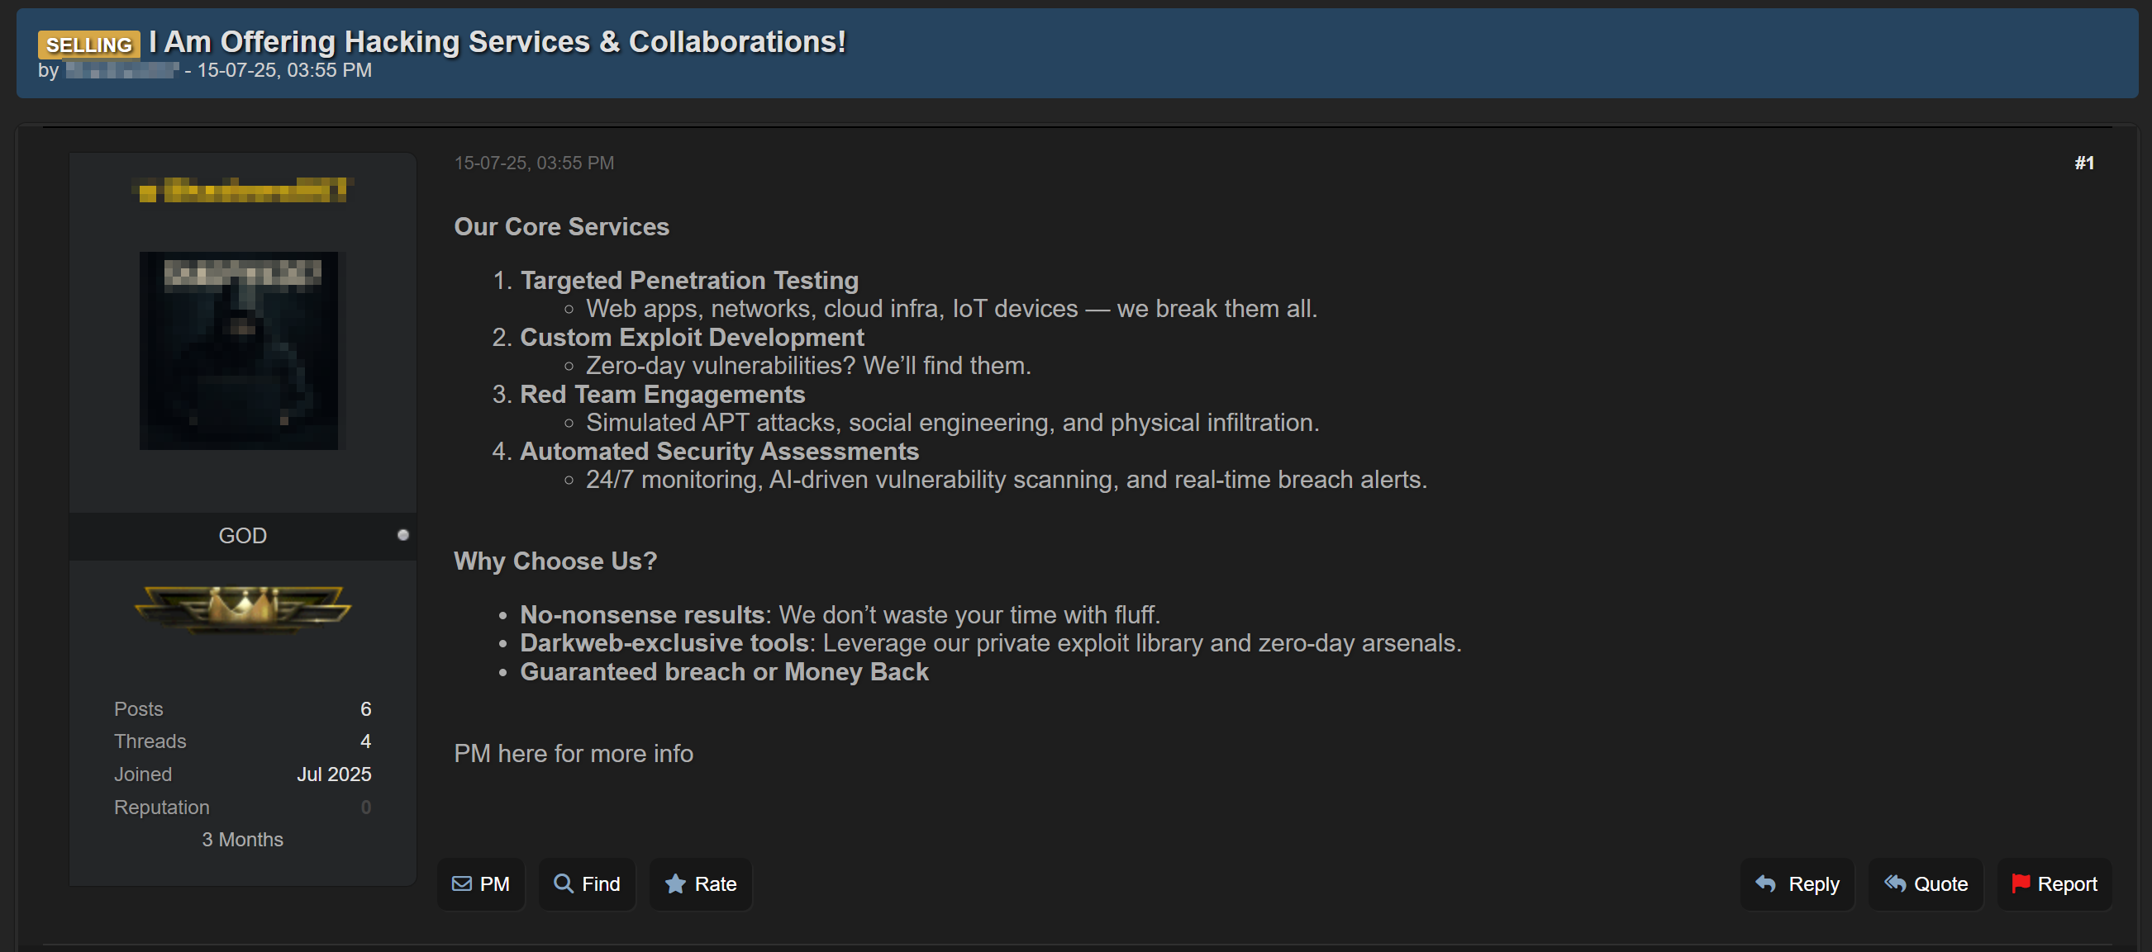Quote this post

pos(1925,883)
